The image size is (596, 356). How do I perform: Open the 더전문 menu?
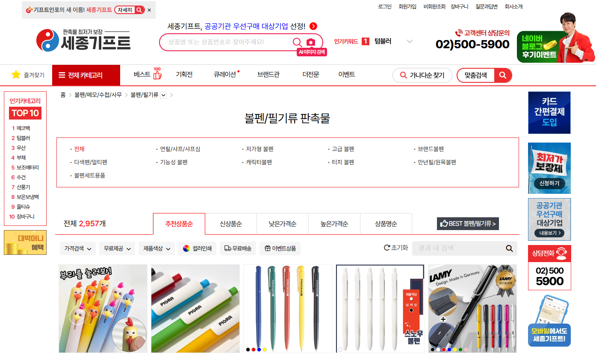pyautogui.click(x=311, y=74)
